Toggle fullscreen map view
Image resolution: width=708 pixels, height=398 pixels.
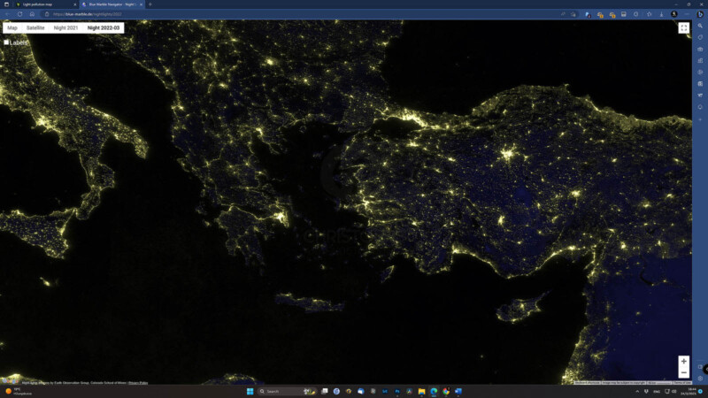tap(683, 28)
